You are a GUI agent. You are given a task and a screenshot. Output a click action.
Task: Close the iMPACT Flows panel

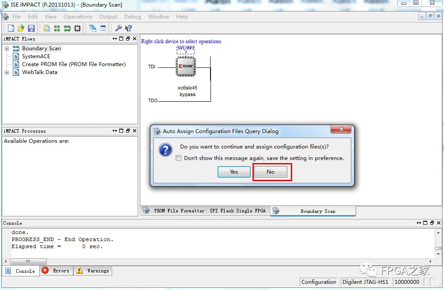[135, 39]
